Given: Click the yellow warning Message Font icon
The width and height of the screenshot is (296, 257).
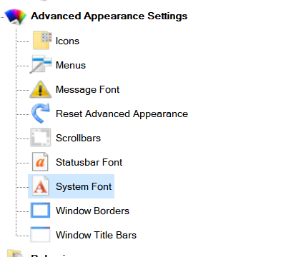Looking at the screenshot, I should [x=41, y=89].
